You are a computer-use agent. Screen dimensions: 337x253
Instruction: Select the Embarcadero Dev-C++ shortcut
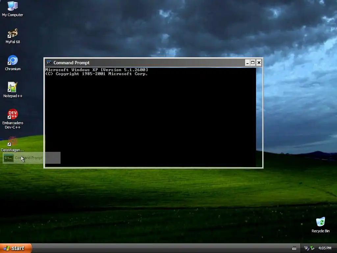tap(13, 119)
